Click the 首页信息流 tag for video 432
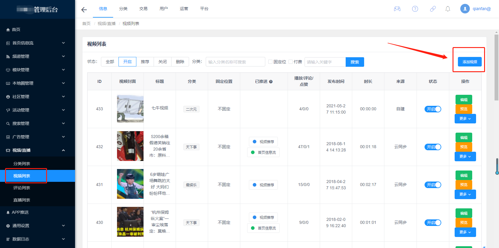Screen dimensions: 499x248 (x=263, y=152)
